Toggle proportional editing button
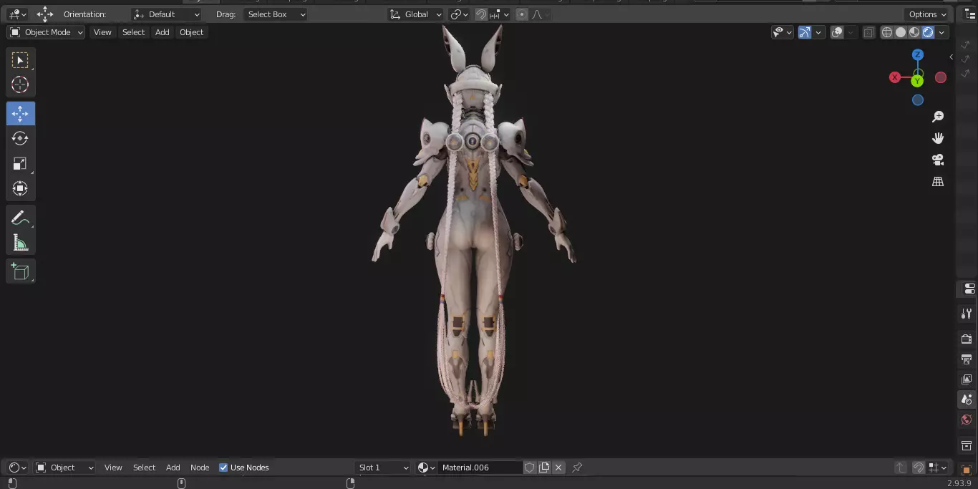The image size is (978, 489). point(521,14)
